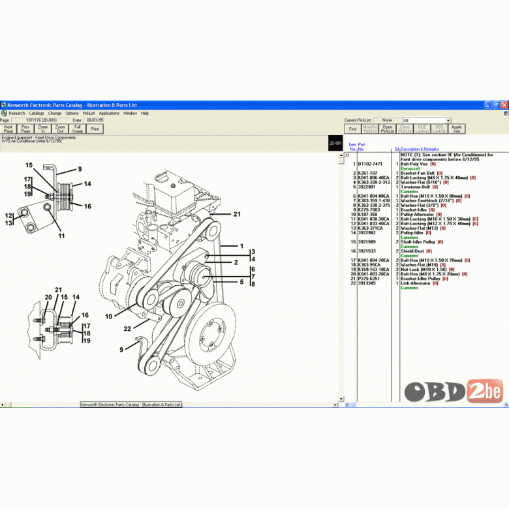Open the Change menu
509x509 pixels.
[55, 114]
